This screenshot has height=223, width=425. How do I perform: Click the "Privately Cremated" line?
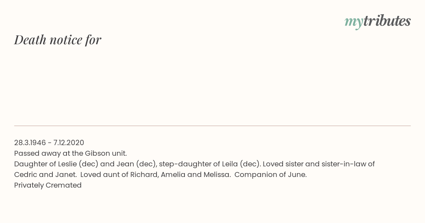tap(48, 185)
